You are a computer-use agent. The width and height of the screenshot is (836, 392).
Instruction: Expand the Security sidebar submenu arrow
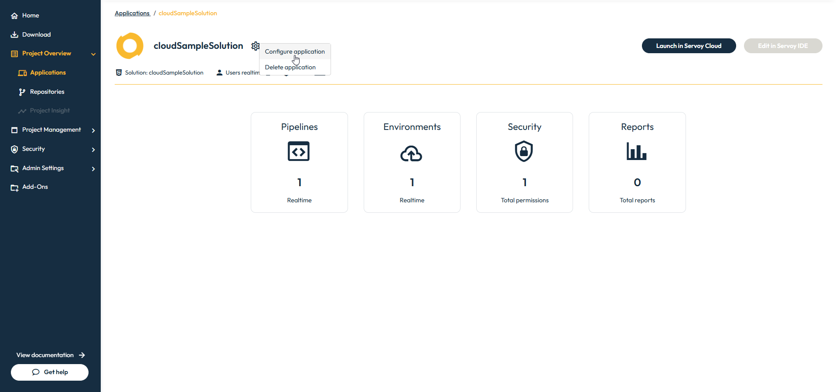93,150
